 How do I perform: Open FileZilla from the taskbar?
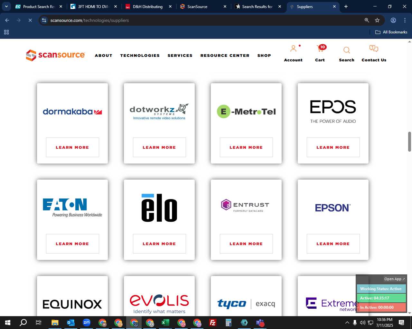coord(212,323)
